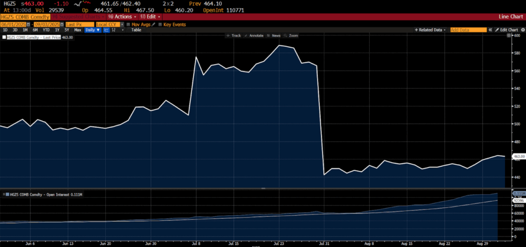The image size is (526, 247).
Task: Toggle the Key Events checkbox
Action: pos(160,24)
